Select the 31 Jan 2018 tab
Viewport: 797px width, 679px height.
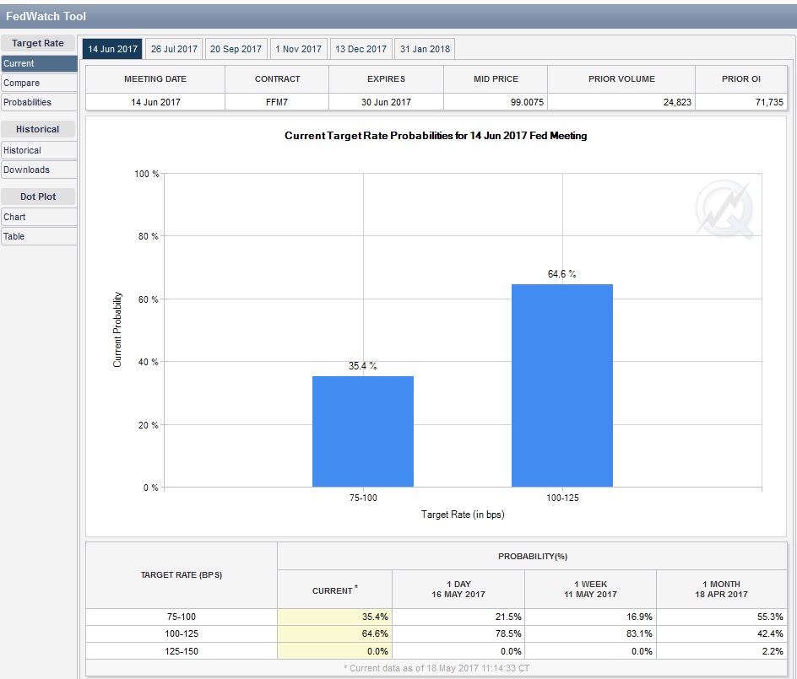click(x=425, y=49)
